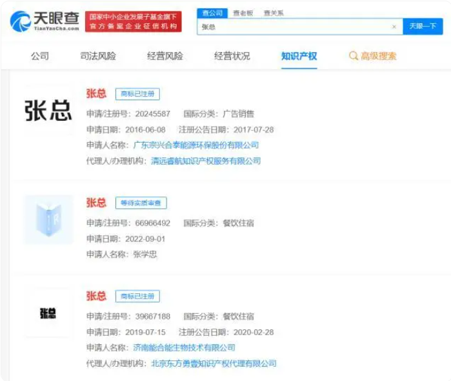Open applicant 张学忠 link
Viewport: 451px width, 381px height.
[x=145, y=254]
